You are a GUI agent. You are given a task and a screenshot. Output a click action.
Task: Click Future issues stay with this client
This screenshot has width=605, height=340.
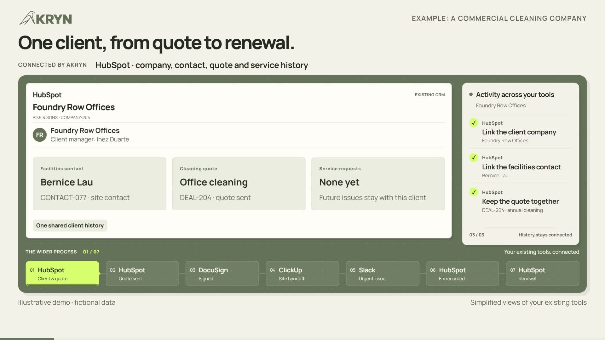(x=372, y=198)
